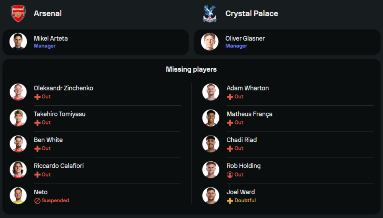Click the suspended icon next to Neto
Viewport: 383px width, 218px height.
[x=37, y=201]
